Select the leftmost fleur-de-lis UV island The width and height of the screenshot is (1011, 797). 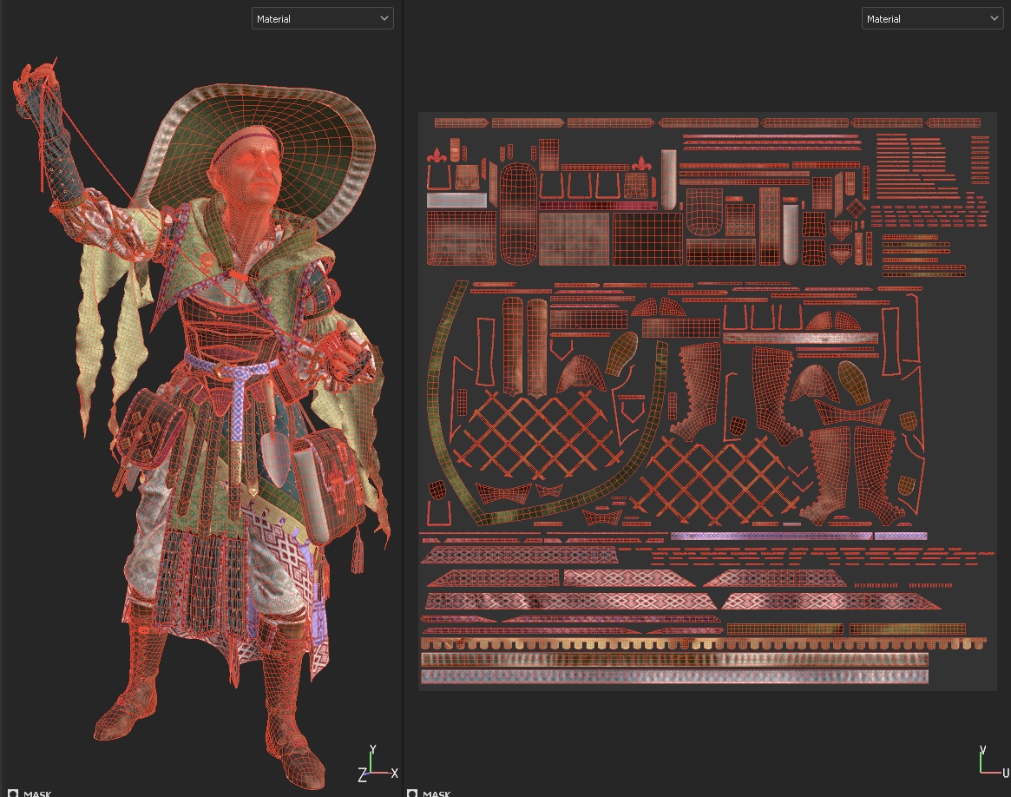(436, 156)
